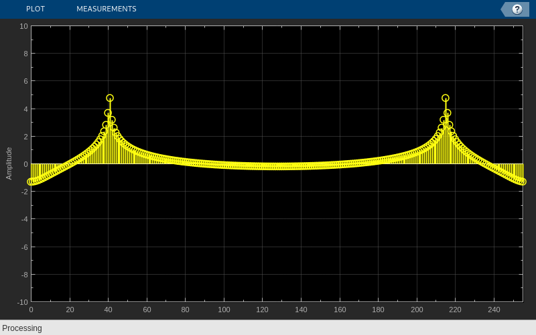536x335 pixels.
Task: Click the y-axis tick label -10
Action: (23, 302)
